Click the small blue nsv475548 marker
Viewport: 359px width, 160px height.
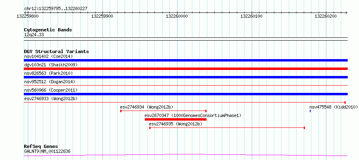click(x=310, y=111)
